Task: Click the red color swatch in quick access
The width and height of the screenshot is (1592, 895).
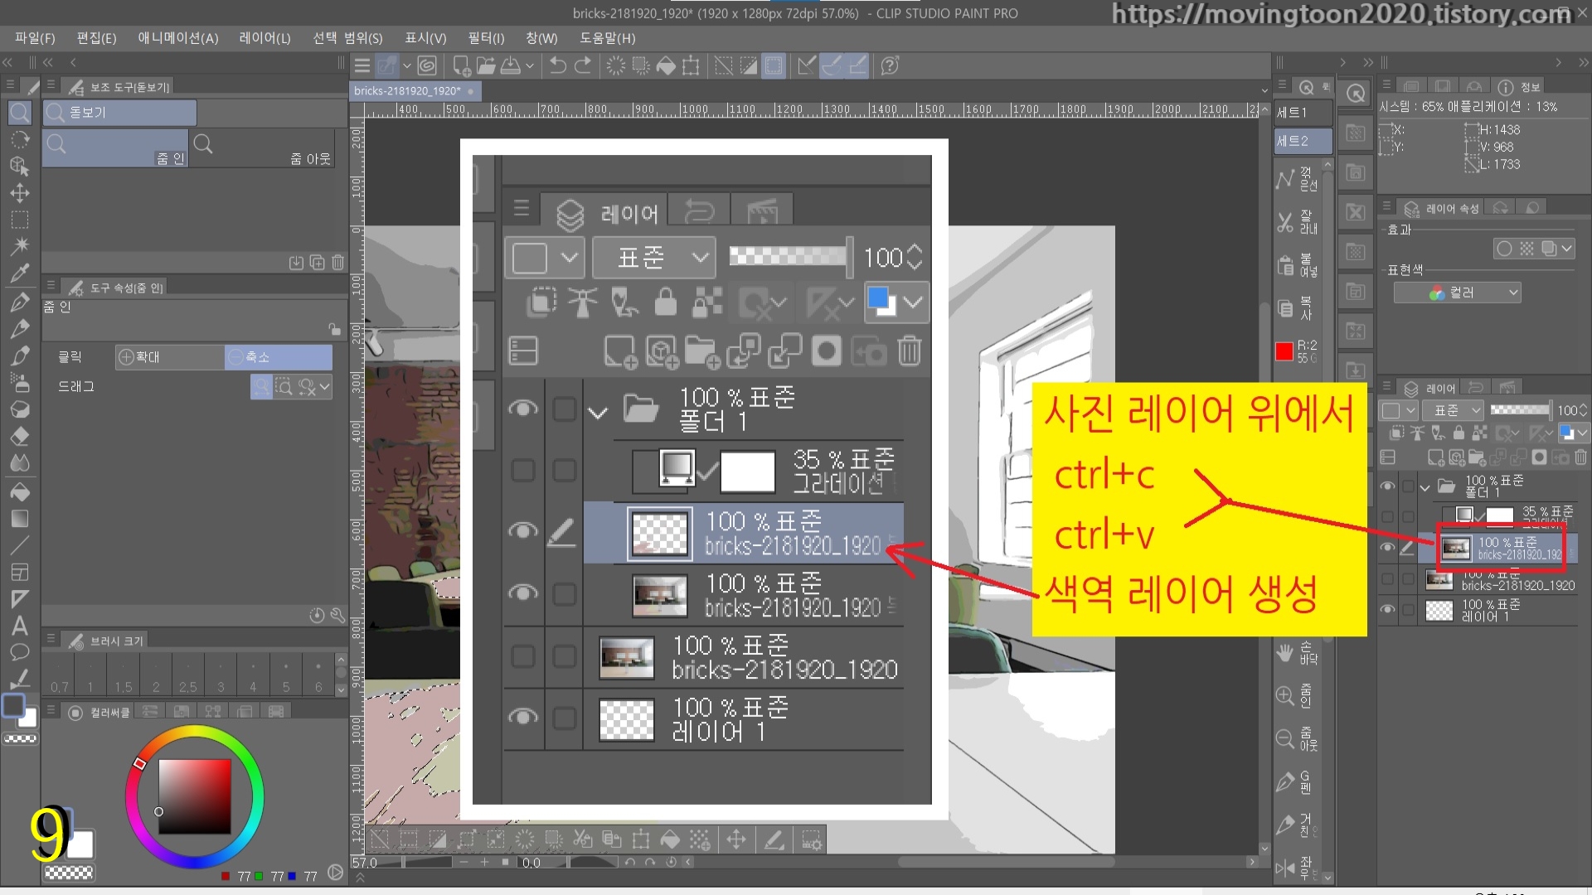Action: [1284, 351]
